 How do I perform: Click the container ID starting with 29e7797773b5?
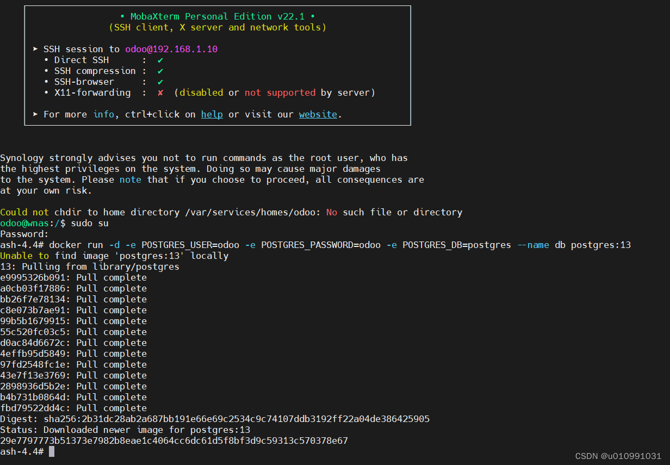pyautogui.click(x=174, y=441)
